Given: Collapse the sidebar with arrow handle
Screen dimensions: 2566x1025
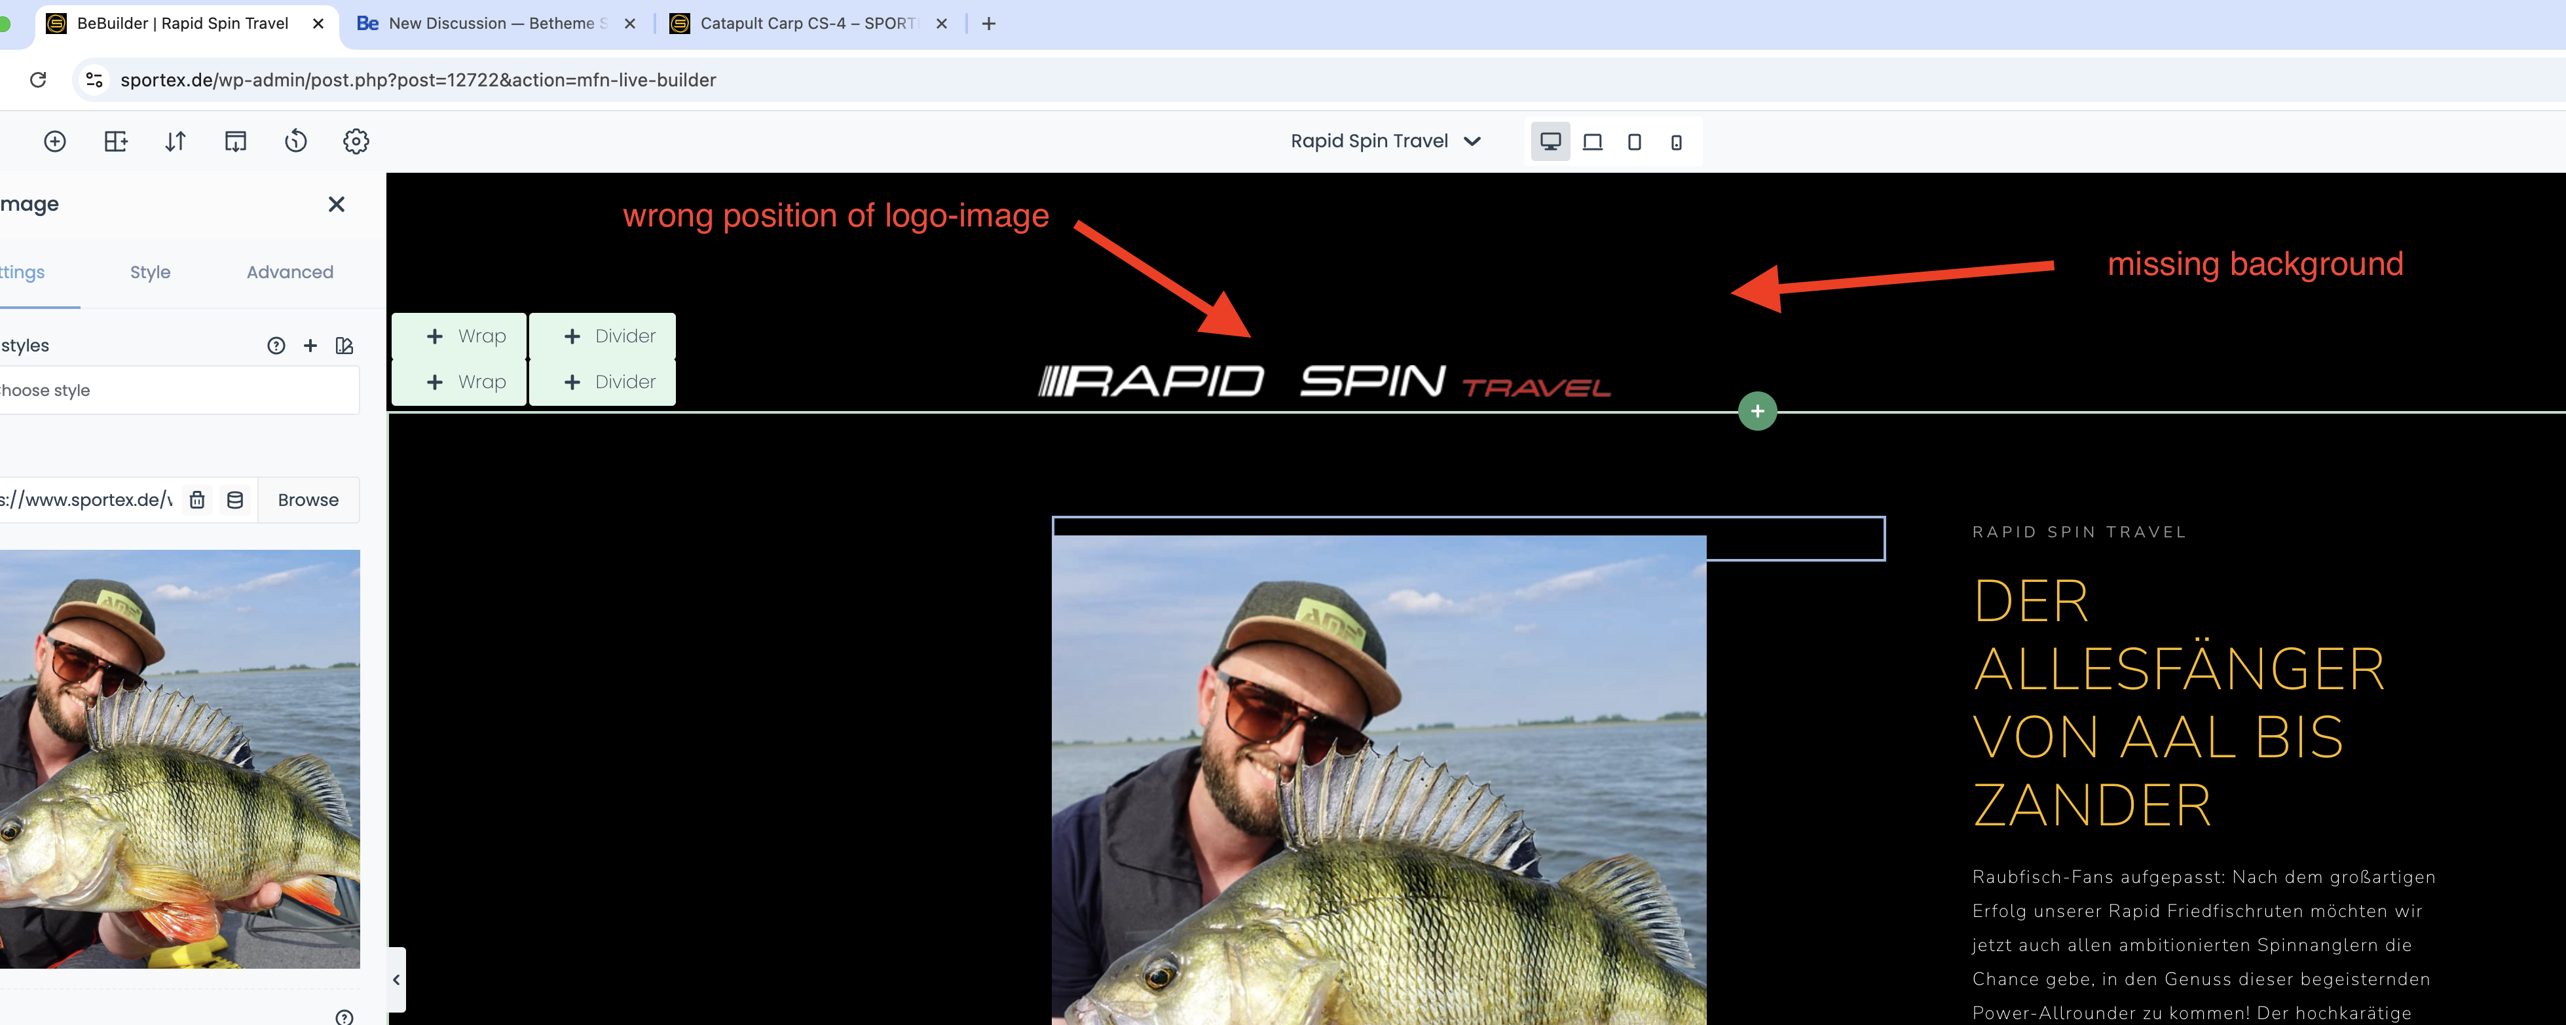Looking at the screenshot, I should point(396,979).
